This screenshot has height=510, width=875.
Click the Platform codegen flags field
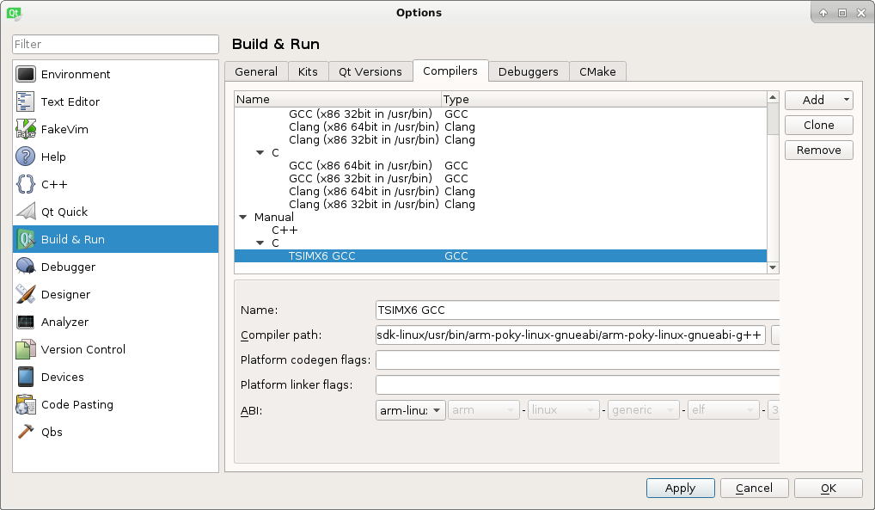click(578, 359)
